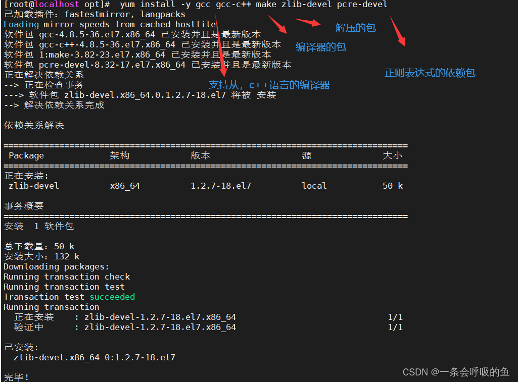Click the '事务概要' heading
The height and width of the screenshot is (382, 518).
click(x=24, y=206)
